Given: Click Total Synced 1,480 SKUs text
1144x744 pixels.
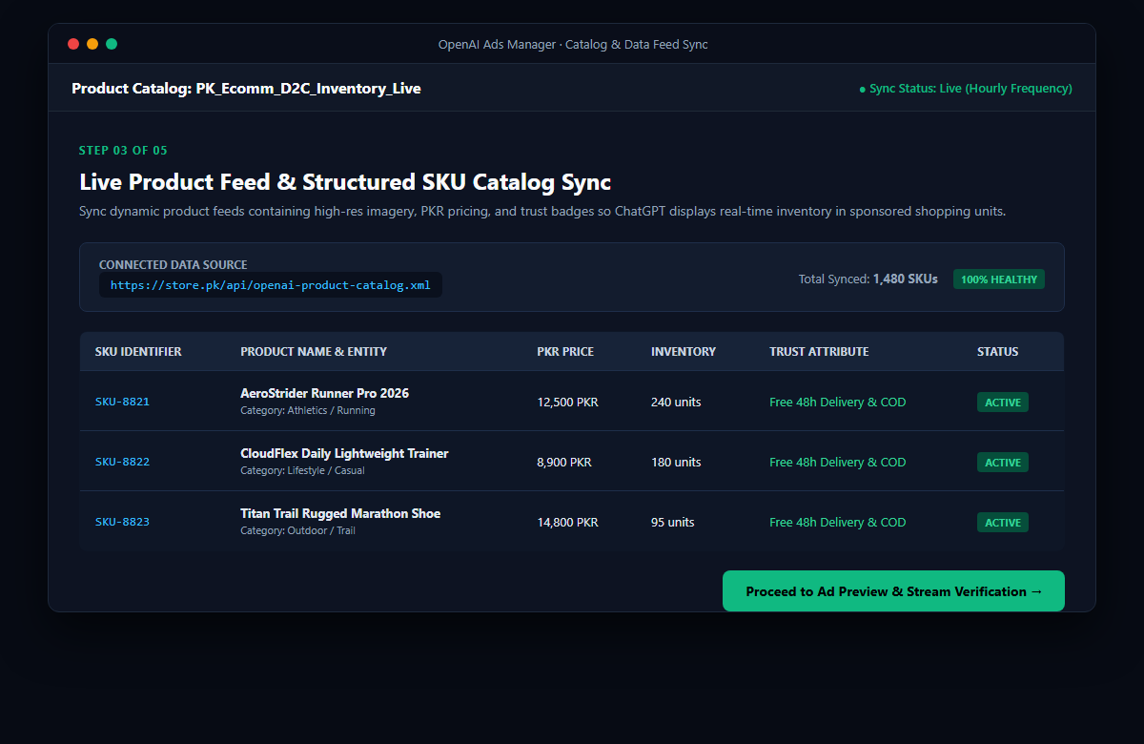Looking at the screenshot, I should (868, 279).
